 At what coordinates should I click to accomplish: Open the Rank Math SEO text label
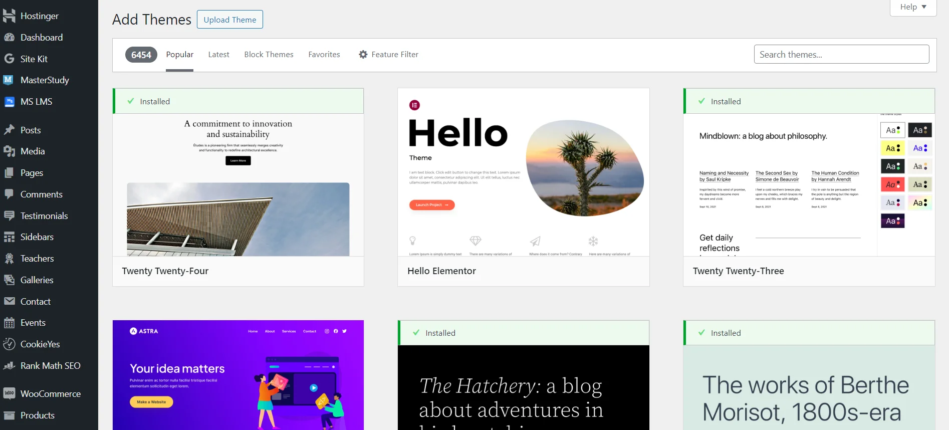(x=51, y=366)
